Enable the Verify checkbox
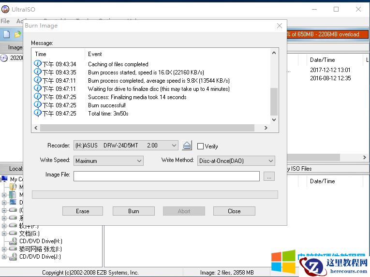 pos(200,146)
